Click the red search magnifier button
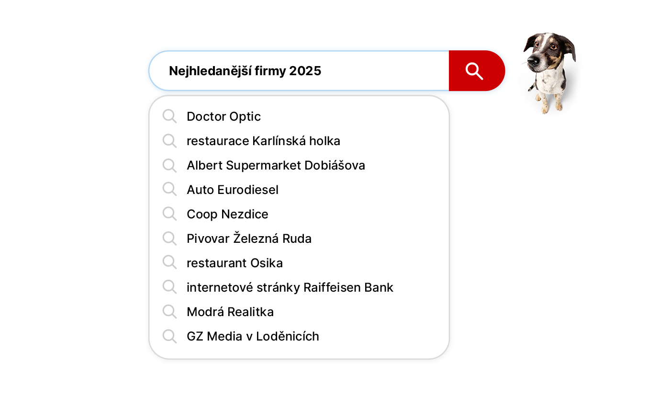 pyautogui.click(x=476, y=71)
